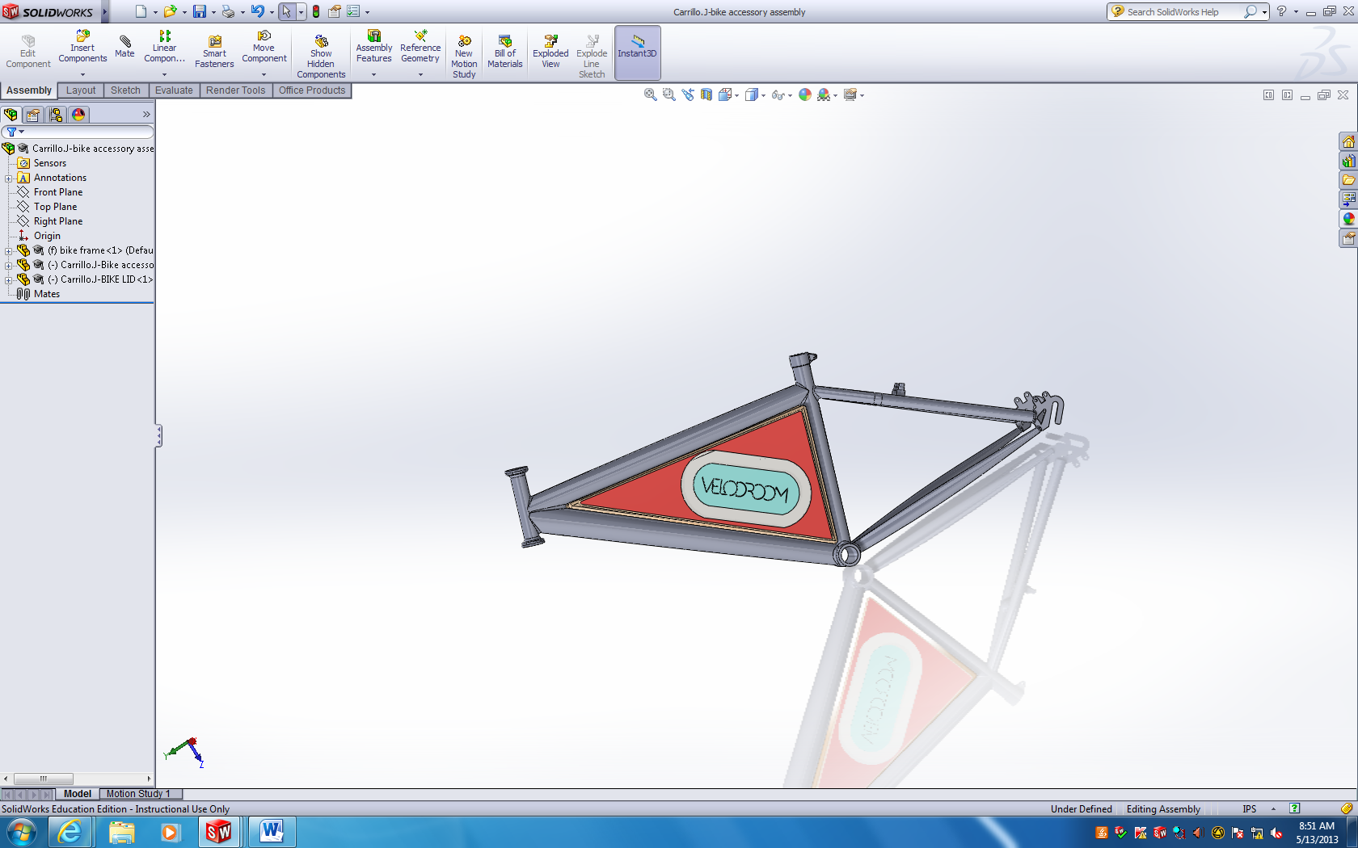The width and height of the screenshot is (1358, 848).
Task: Click the Rebuild traffic light icon
Action: 316,11
